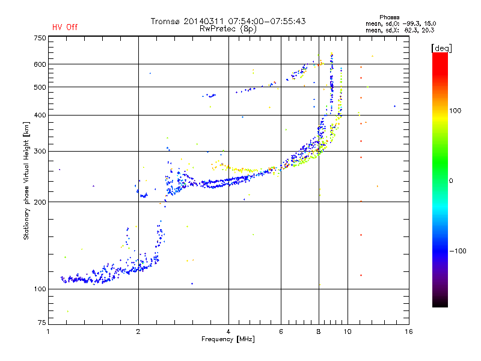Click the 'RwPretec (8p)' subtitle

pyautogui.click(x=228, y=29)
